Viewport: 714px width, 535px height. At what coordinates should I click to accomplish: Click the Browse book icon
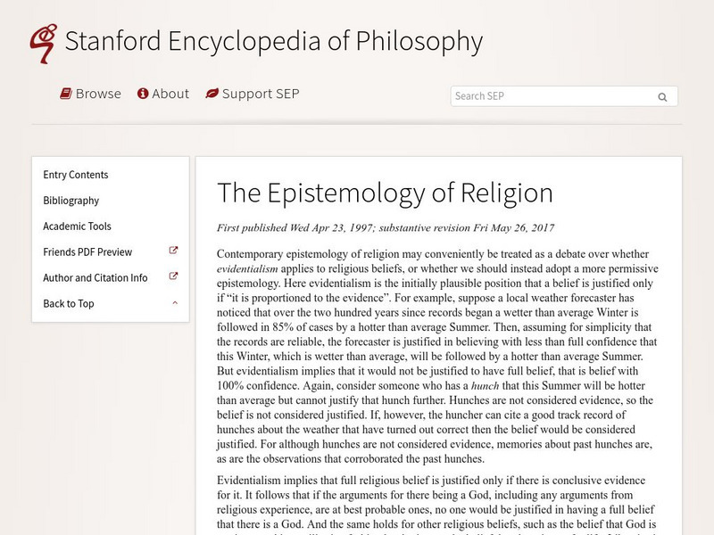(x=66, y=94)
